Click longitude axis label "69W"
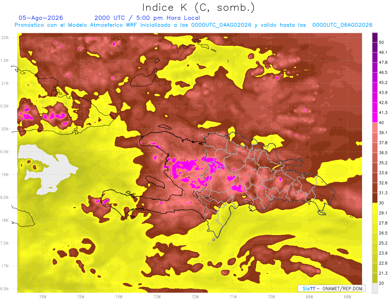Viewport: 390px width, 301px height. (309, 296)
